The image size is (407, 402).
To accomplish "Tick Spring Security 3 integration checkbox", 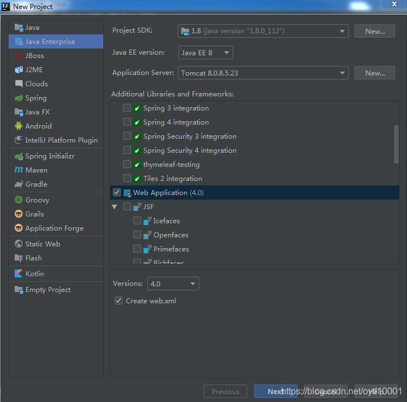I will tap(127, 136).
